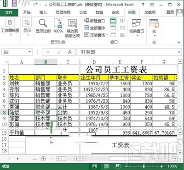Click the Select All corner triangle

point(6,62)
